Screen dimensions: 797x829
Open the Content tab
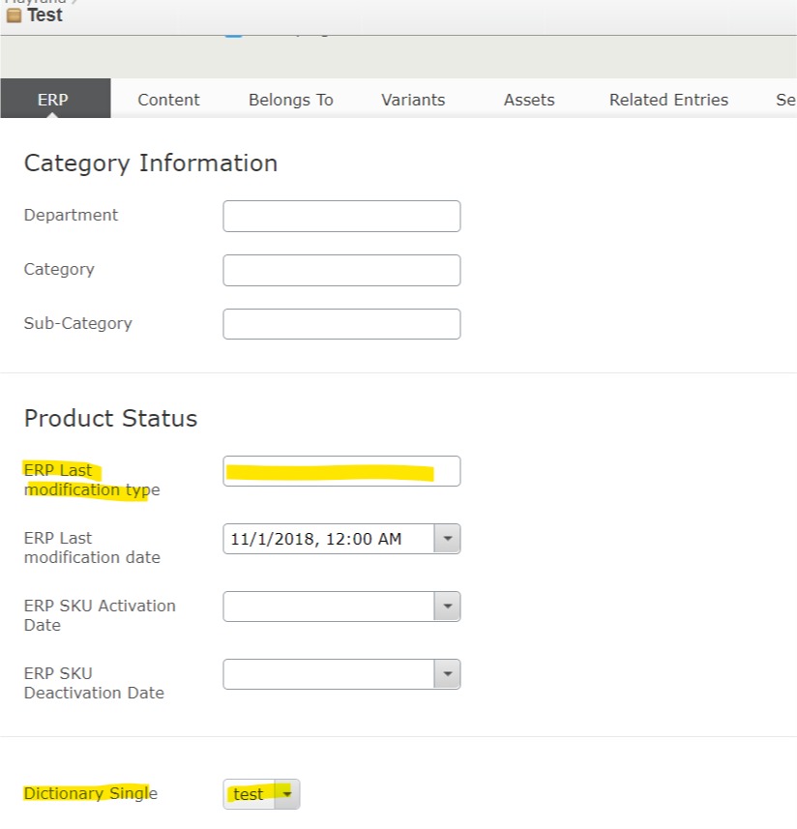tap(168, 100)
